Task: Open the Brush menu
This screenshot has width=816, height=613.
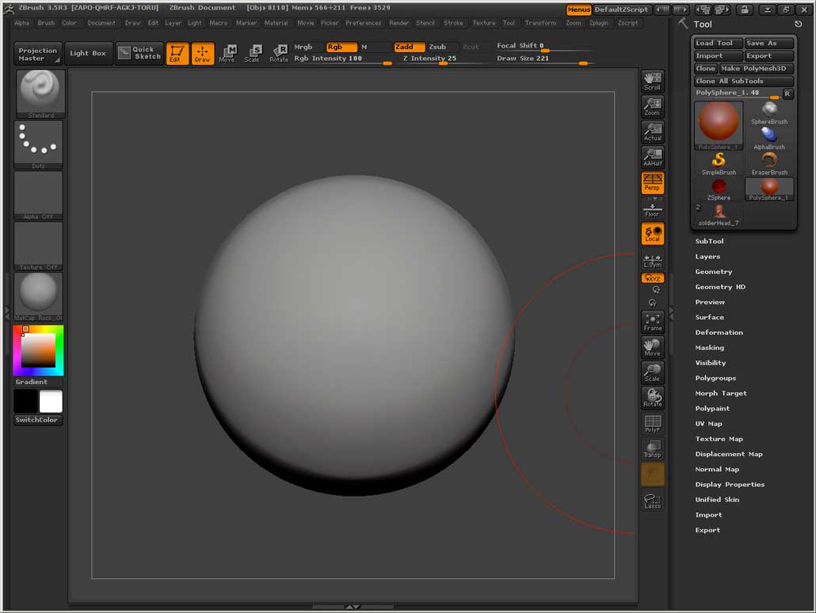Action: point(46,23)
